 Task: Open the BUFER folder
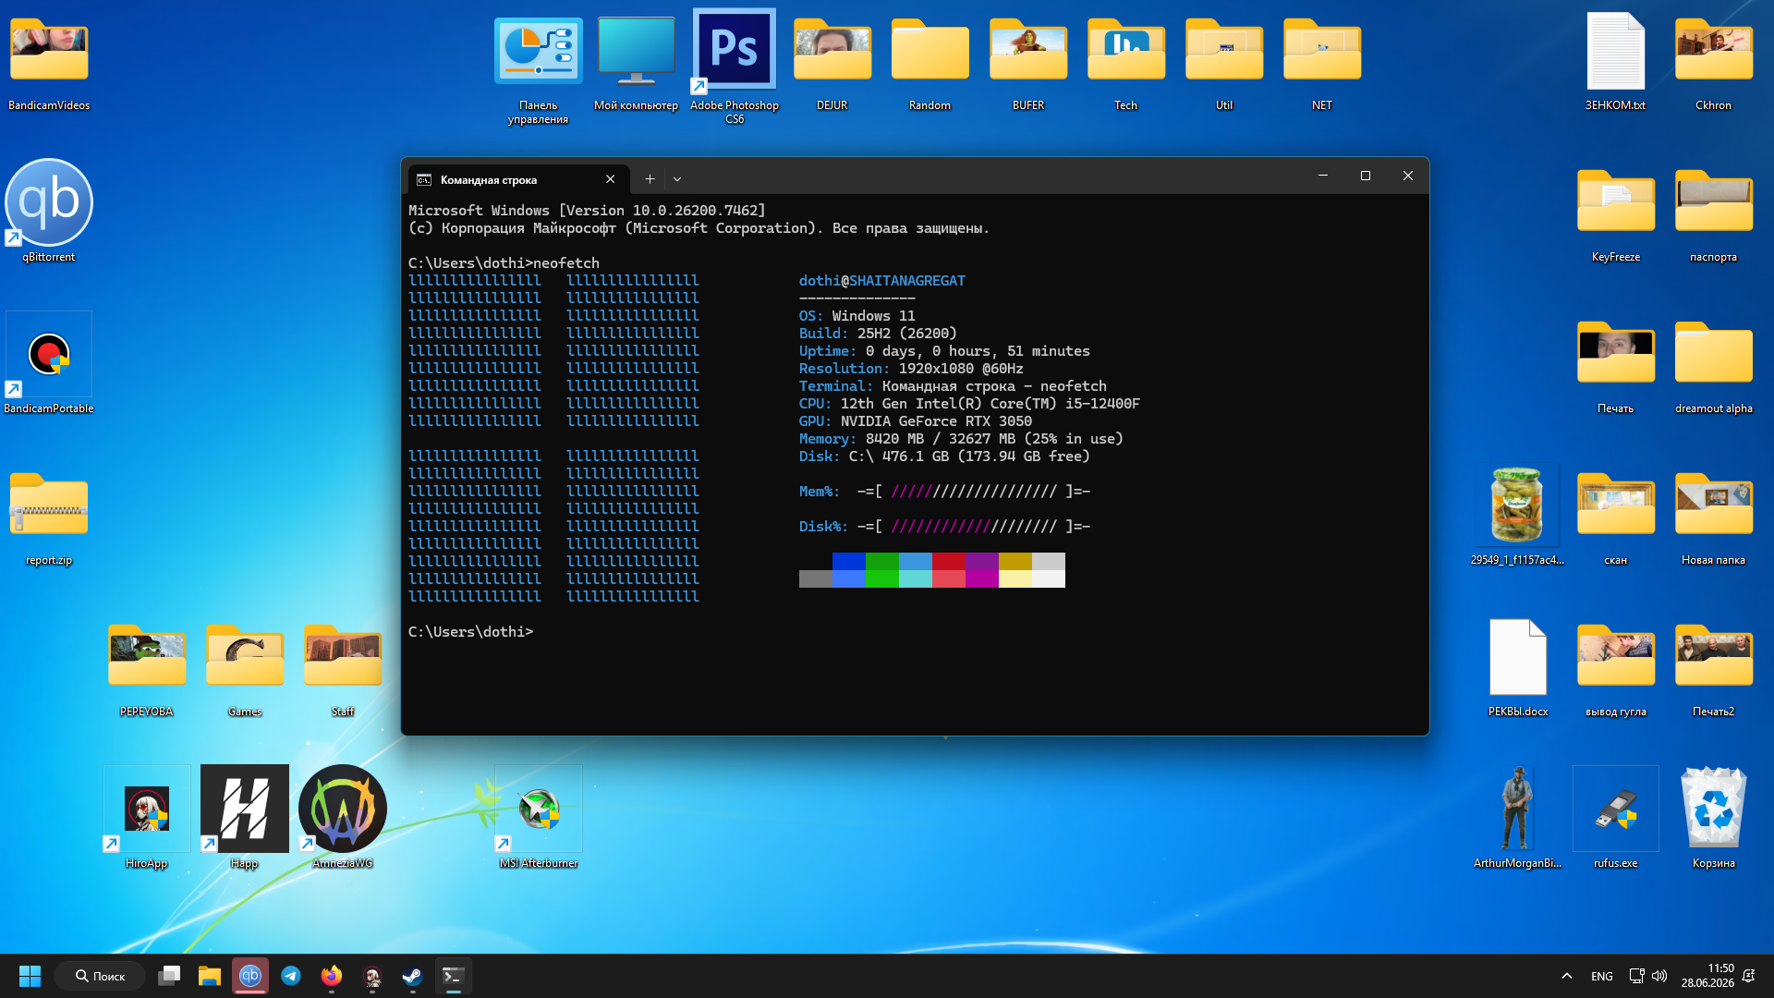[1028, 63]
